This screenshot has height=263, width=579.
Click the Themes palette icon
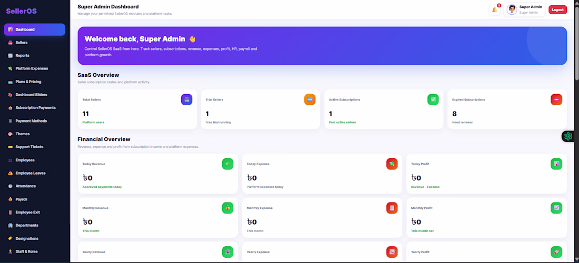coord(11,134)
